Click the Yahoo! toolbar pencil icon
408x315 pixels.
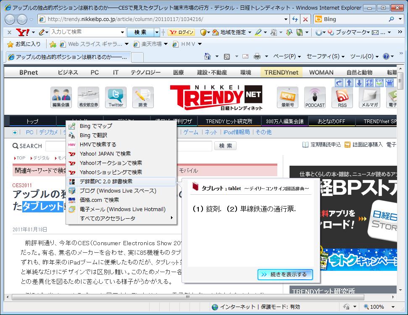coord(41,32)
